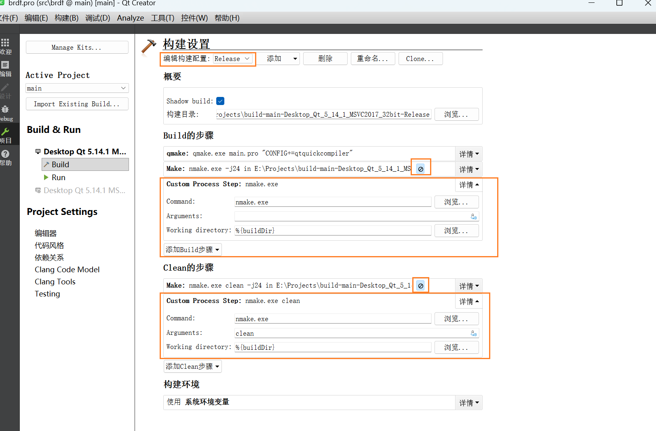Collapse Custom Process Step nmake.exe clean details
The width and height of the screenshot is (656, 431).
coord(469,301)
